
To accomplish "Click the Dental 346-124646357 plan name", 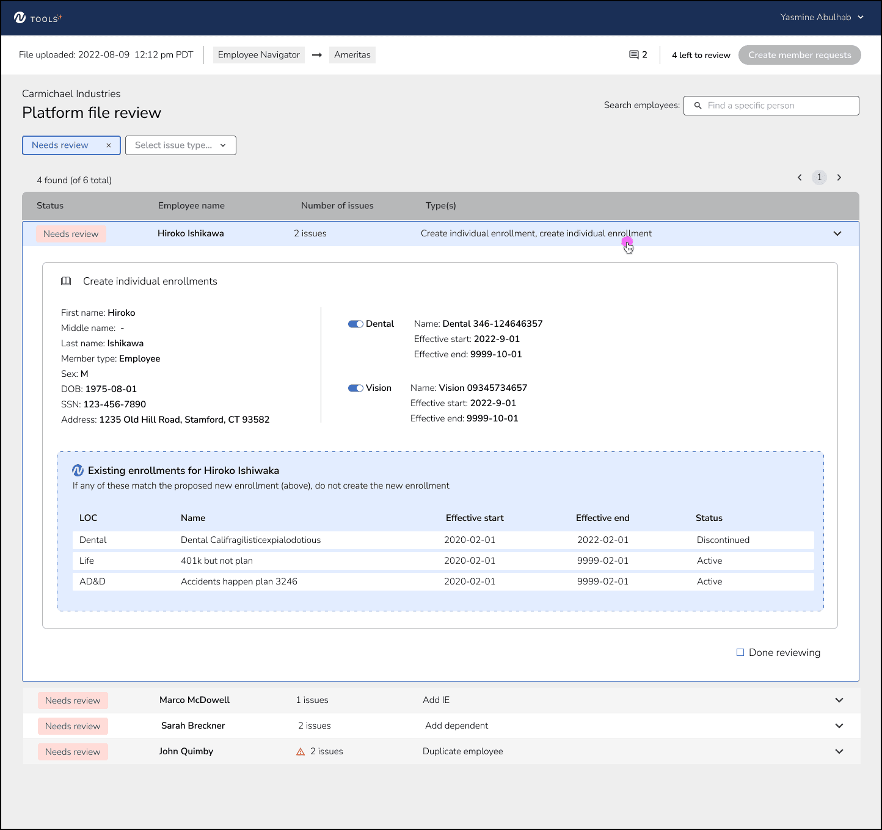I will click(x=492, y=324).
